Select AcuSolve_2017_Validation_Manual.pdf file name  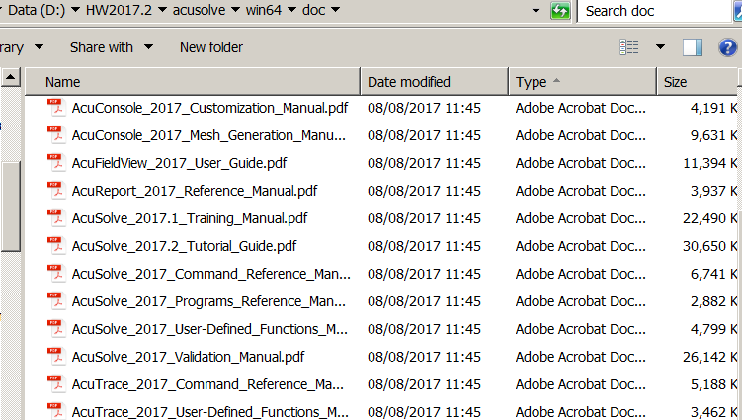pos(188,357)
